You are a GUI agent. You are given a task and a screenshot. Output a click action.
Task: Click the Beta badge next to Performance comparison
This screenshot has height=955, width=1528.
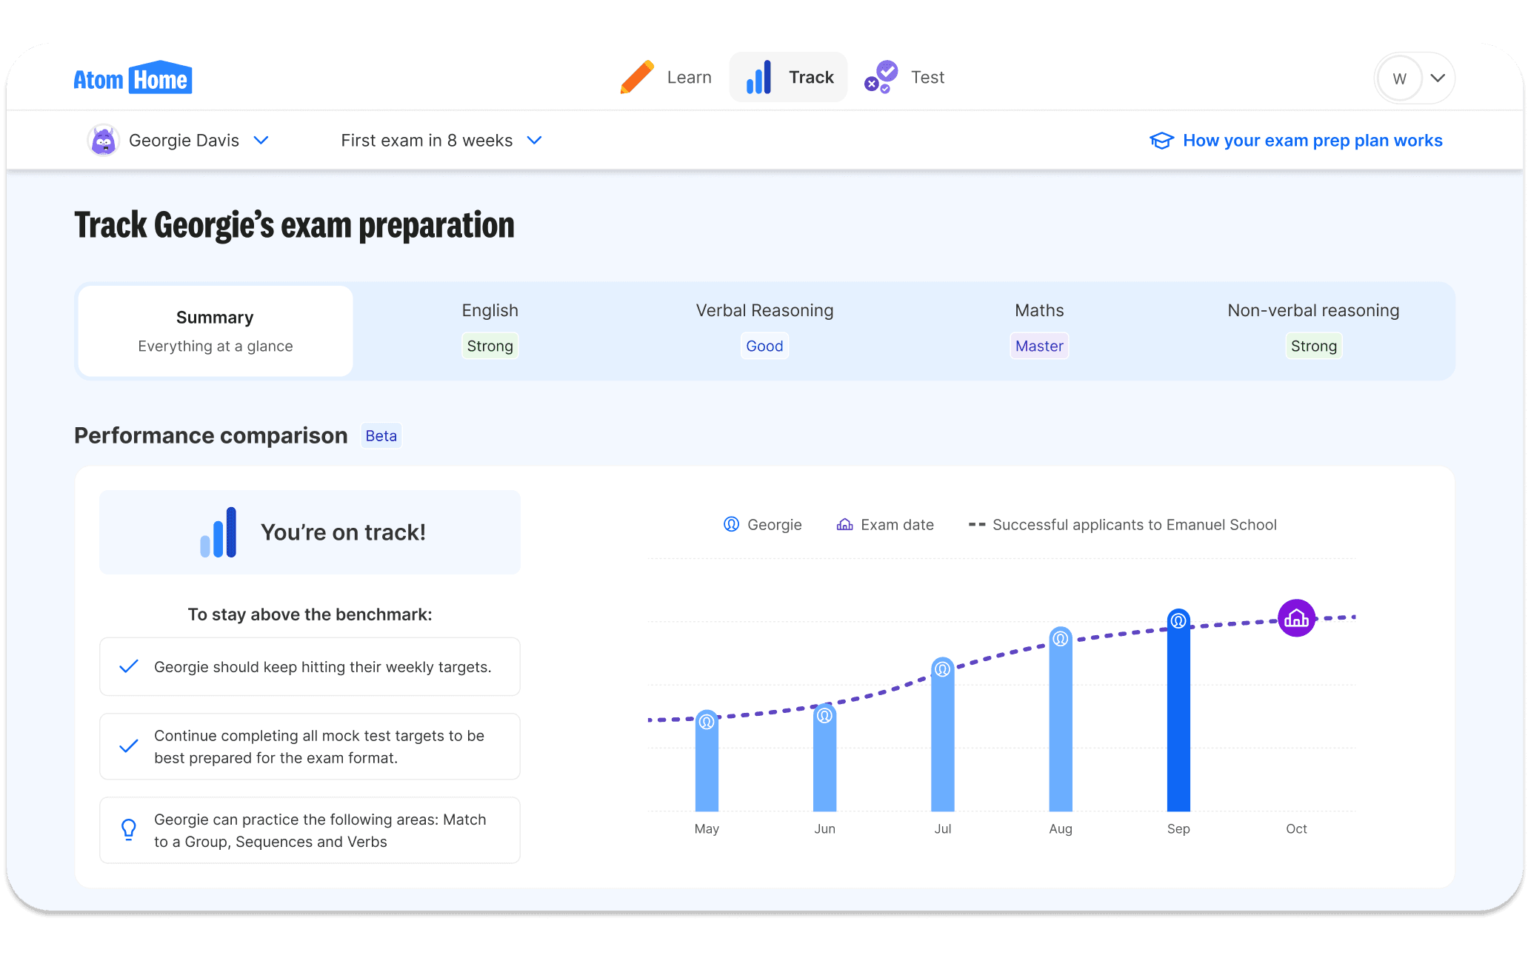[381, 436]
